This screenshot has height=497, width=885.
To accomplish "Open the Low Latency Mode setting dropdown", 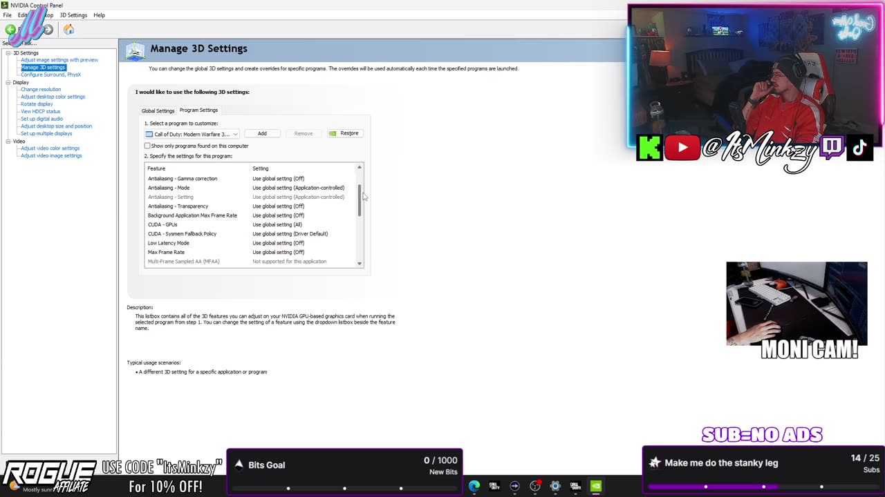I will [278, 243].
